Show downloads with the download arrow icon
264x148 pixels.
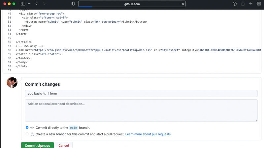[235, 4]
